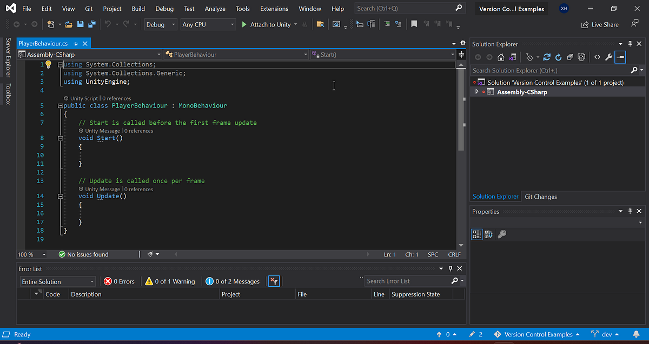Select the Home icon in Solution Explorer
This screenshot has width=649, height=344.
[501, 57]
